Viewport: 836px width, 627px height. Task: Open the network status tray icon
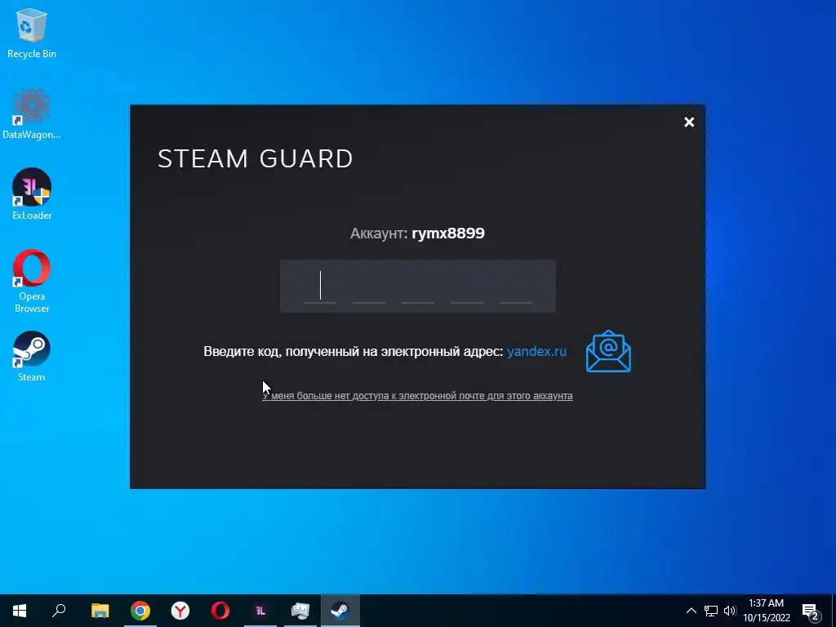711,611
